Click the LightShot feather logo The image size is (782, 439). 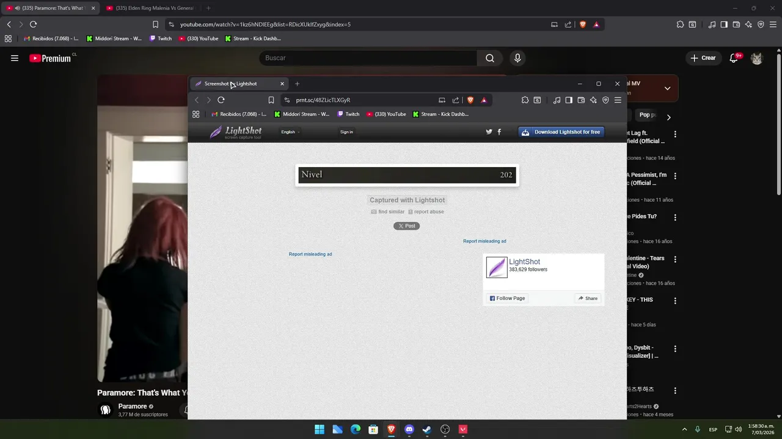pyautogui.click(x=236, y=132)
